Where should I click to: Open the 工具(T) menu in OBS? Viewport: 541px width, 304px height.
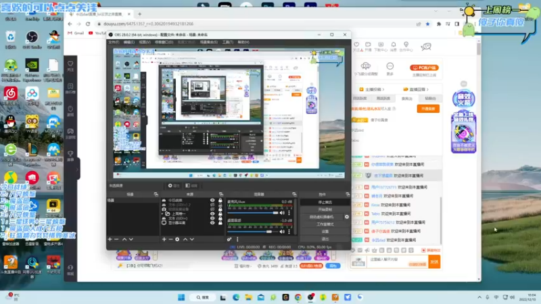click(x=228, y=42)
